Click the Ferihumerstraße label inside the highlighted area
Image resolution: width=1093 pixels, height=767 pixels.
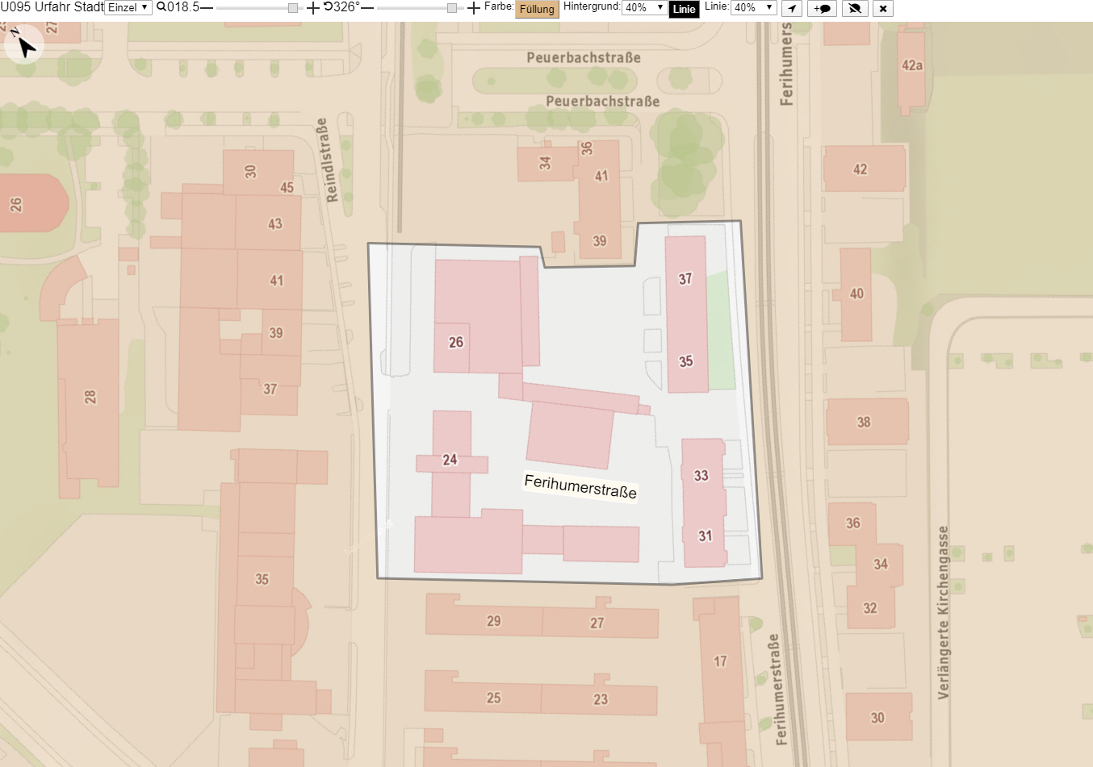[580, 486]
